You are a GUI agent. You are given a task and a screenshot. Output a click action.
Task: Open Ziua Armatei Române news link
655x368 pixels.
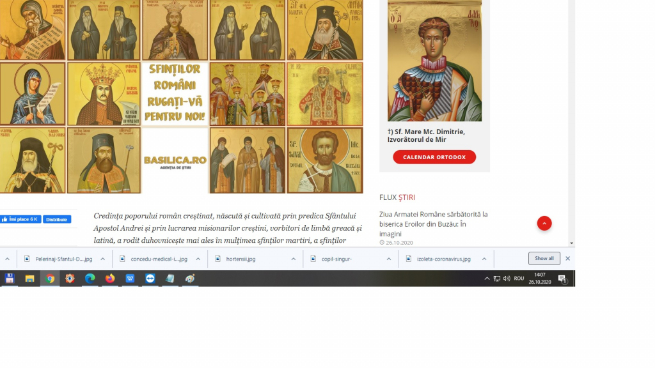(x=433, y=224)
